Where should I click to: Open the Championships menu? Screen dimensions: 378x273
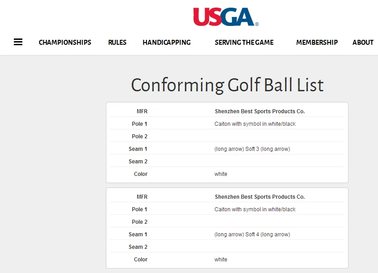click(x=65, y=43)
